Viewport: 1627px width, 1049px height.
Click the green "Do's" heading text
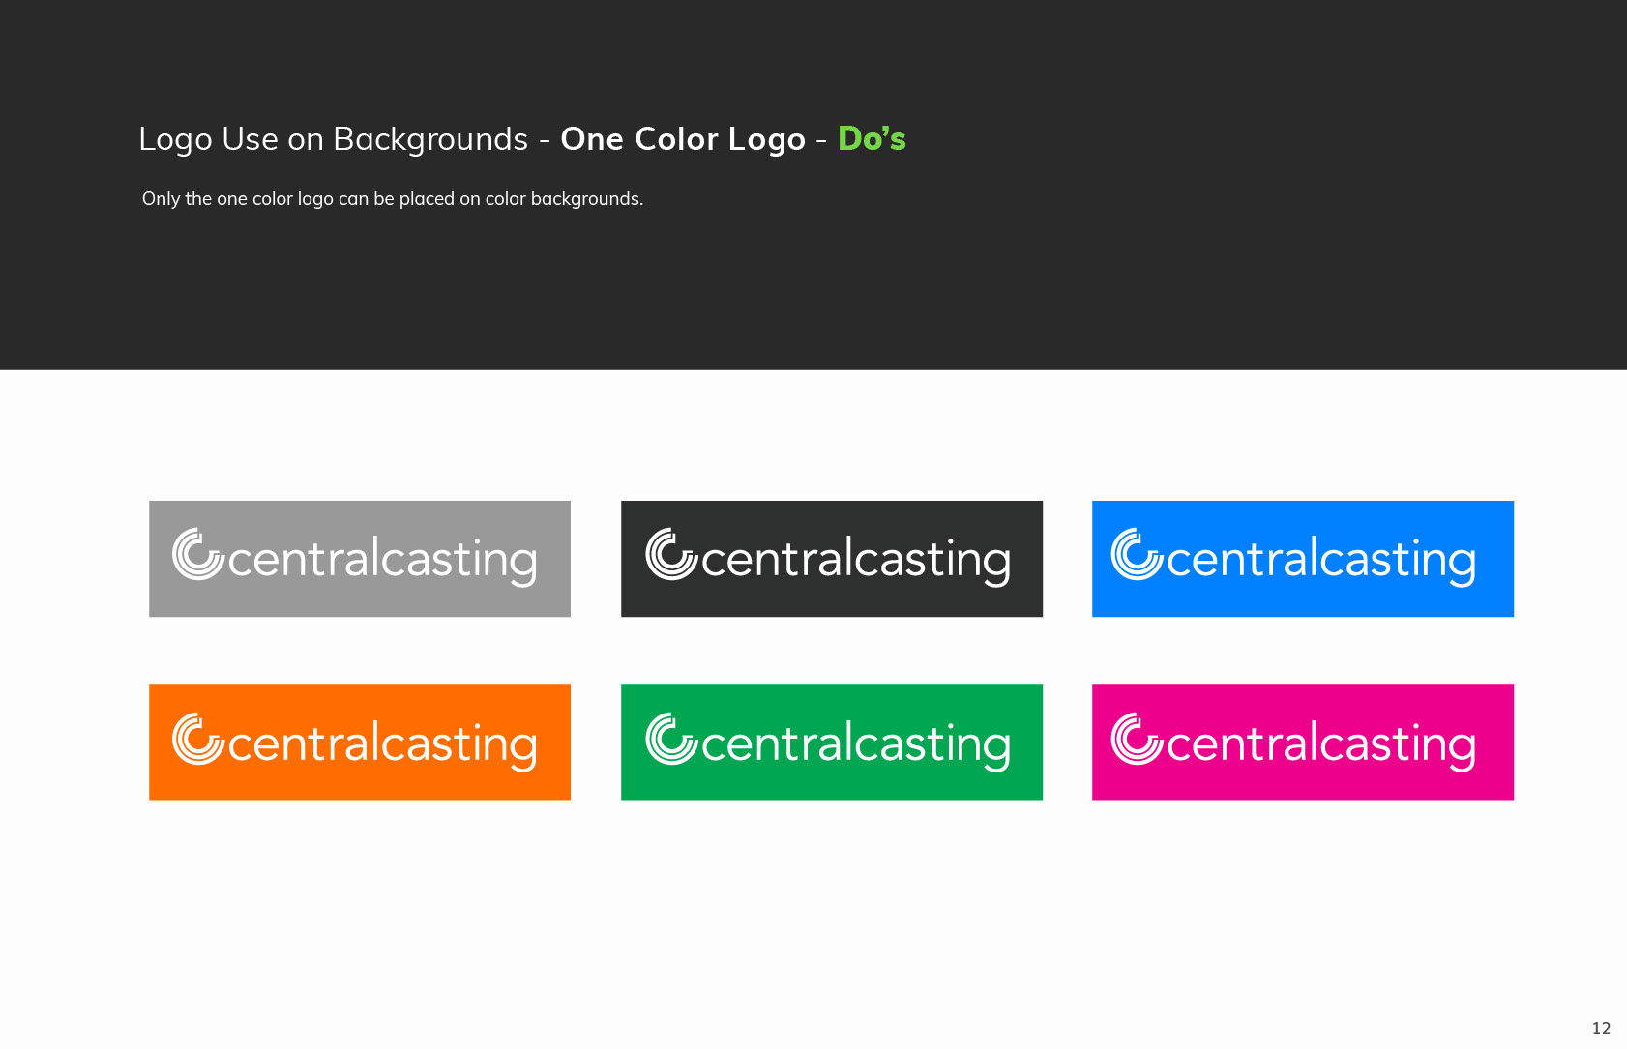pos(872,138)
